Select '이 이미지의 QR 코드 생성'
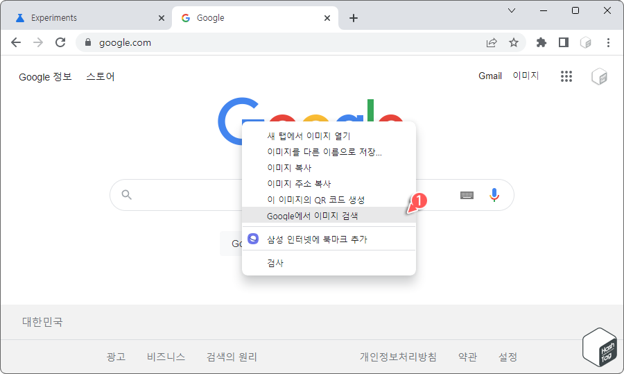 [x=329, y=200]
